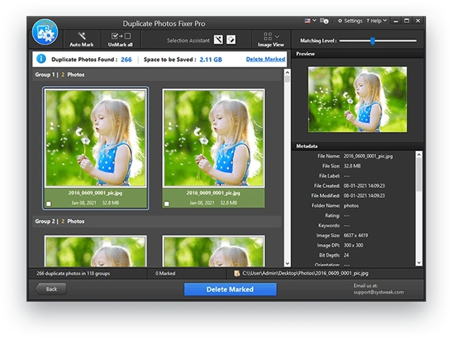
Task: Click the Metadata panel scroll down arrow
Action: [419, 262]
